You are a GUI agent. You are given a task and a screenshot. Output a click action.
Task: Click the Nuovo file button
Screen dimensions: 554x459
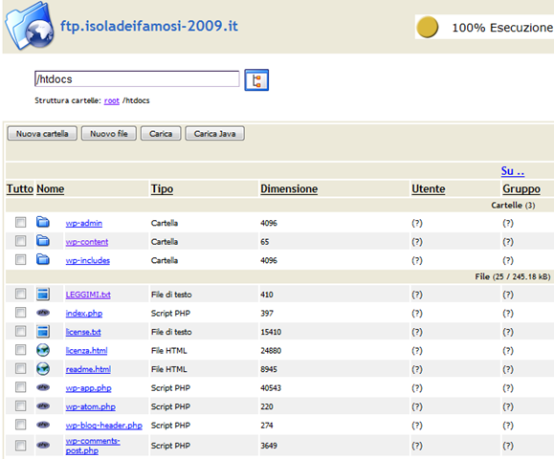click(x=109, y=134)
